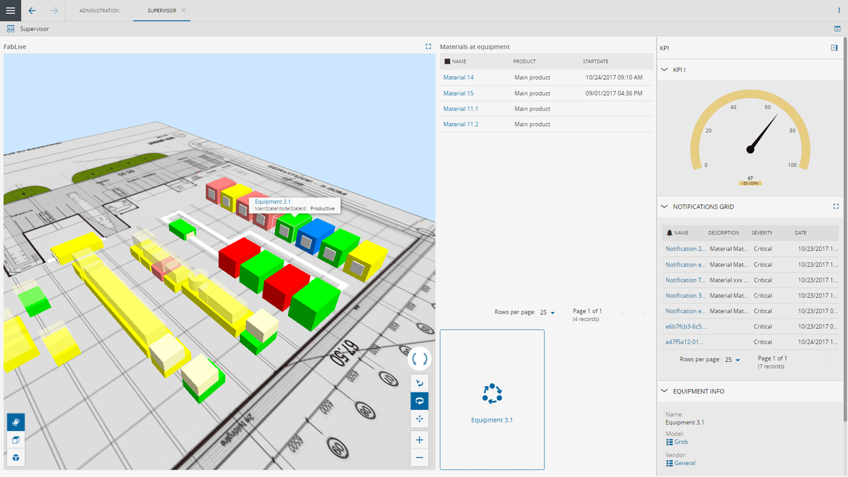This screenshot has width=848, height=477.
Task: Collapse the Equipment Info section
Action: [x=664, y=391]
